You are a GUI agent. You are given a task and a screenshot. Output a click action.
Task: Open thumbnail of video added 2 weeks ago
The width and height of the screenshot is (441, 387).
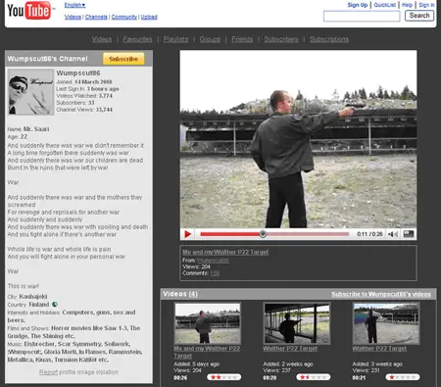[297, 323]
